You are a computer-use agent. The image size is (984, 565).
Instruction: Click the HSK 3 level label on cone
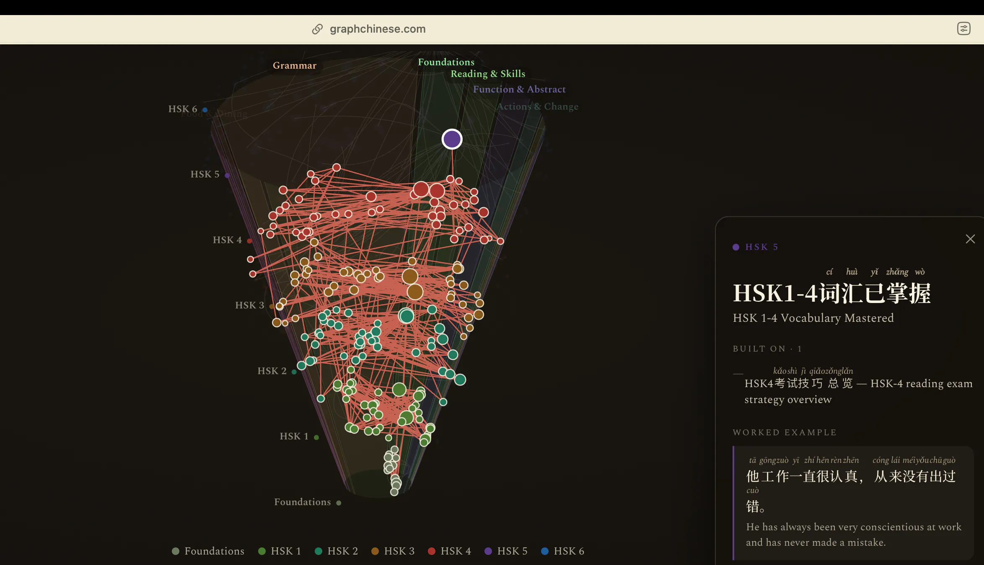pos(249,305)
